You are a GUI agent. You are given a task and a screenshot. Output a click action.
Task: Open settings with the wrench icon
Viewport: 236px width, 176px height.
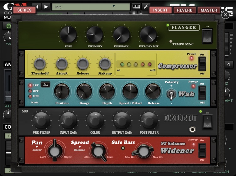tap(146, 7)
